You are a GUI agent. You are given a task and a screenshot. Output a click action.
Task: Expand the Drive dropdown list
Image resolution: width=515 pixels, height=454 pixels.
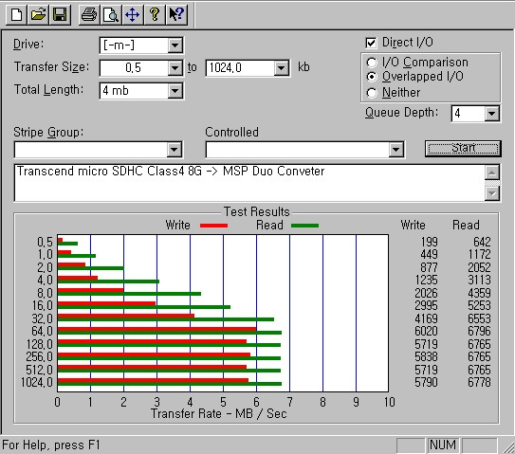coord(175,45)
